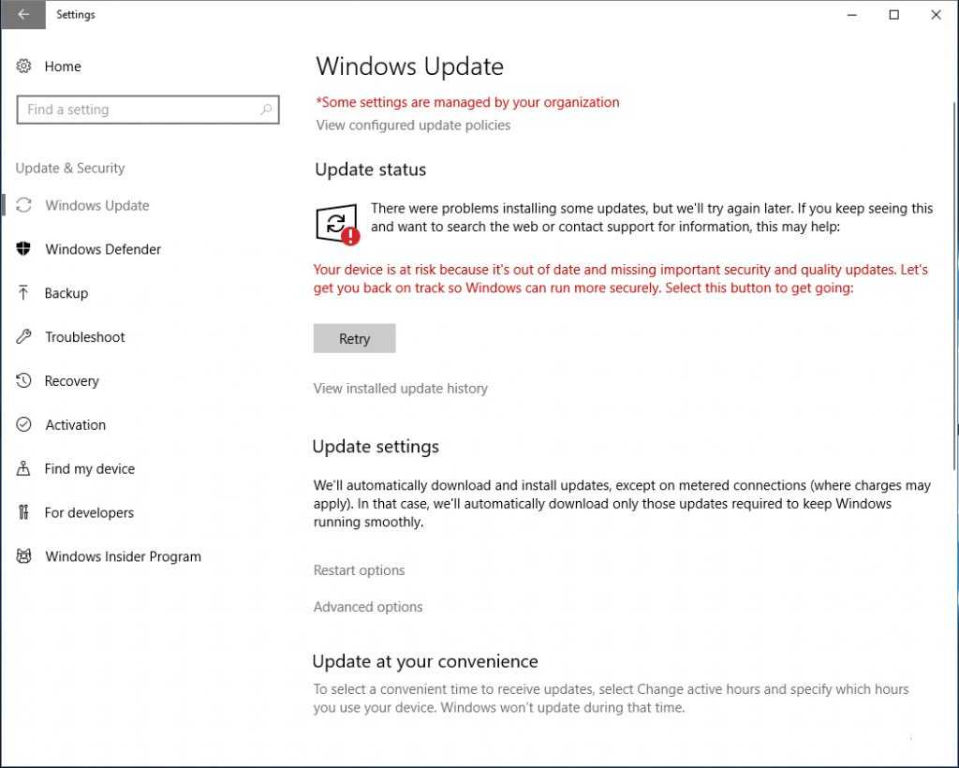Open View installed update history link
Image resolution: width=959 pixels, height=768 pixels.
click(400, 389)
